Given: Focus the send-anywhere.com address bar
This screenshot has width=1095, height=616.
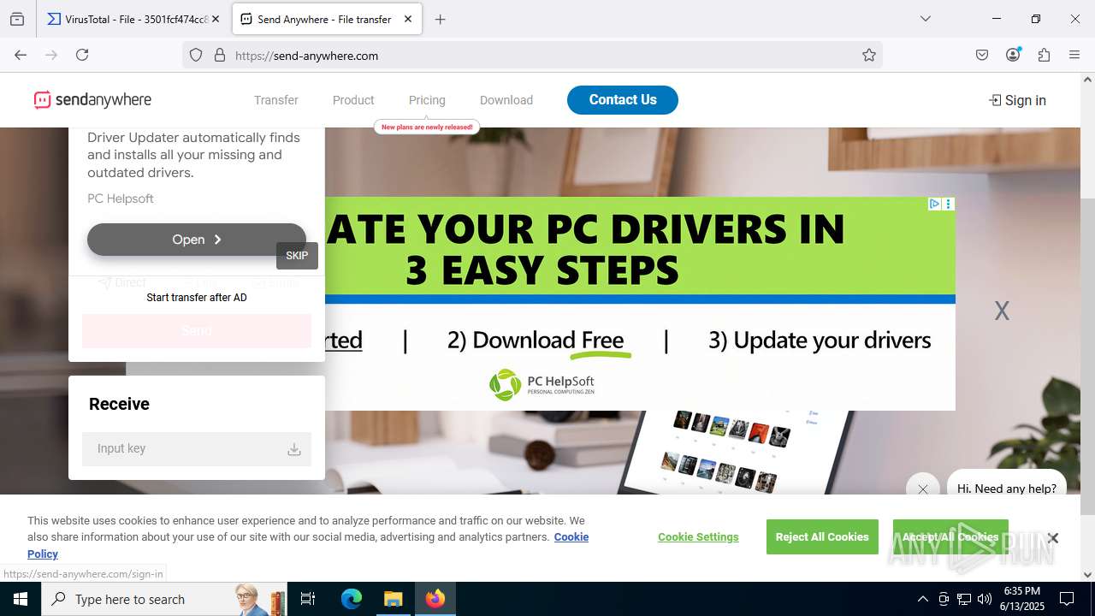Looking at the screenshot, I should click(530, 56).
